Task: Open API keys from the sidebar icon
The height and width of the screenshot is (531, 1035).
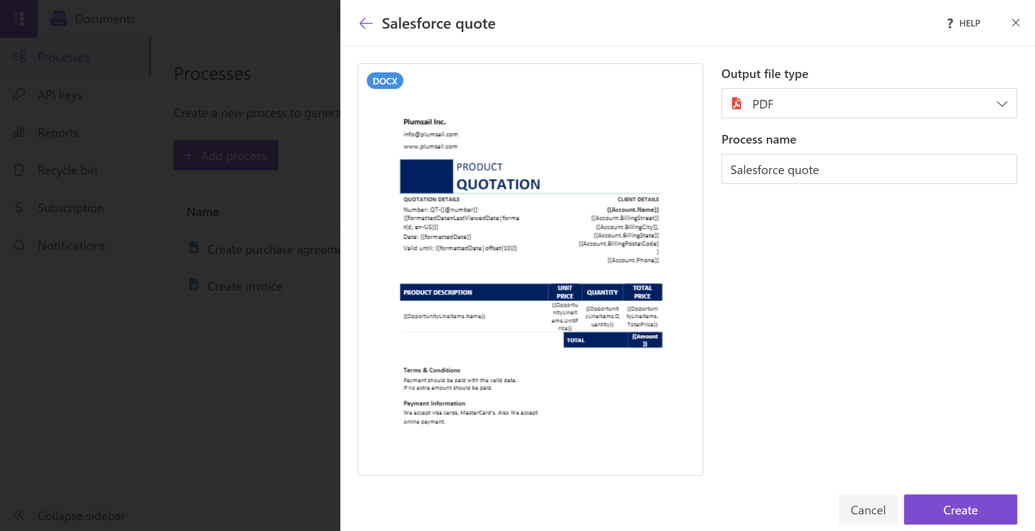Action: pyautogui.click(x=19, y=94)
